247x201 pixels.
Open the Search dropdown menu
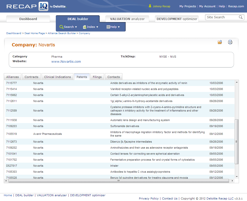coord(68,27)
